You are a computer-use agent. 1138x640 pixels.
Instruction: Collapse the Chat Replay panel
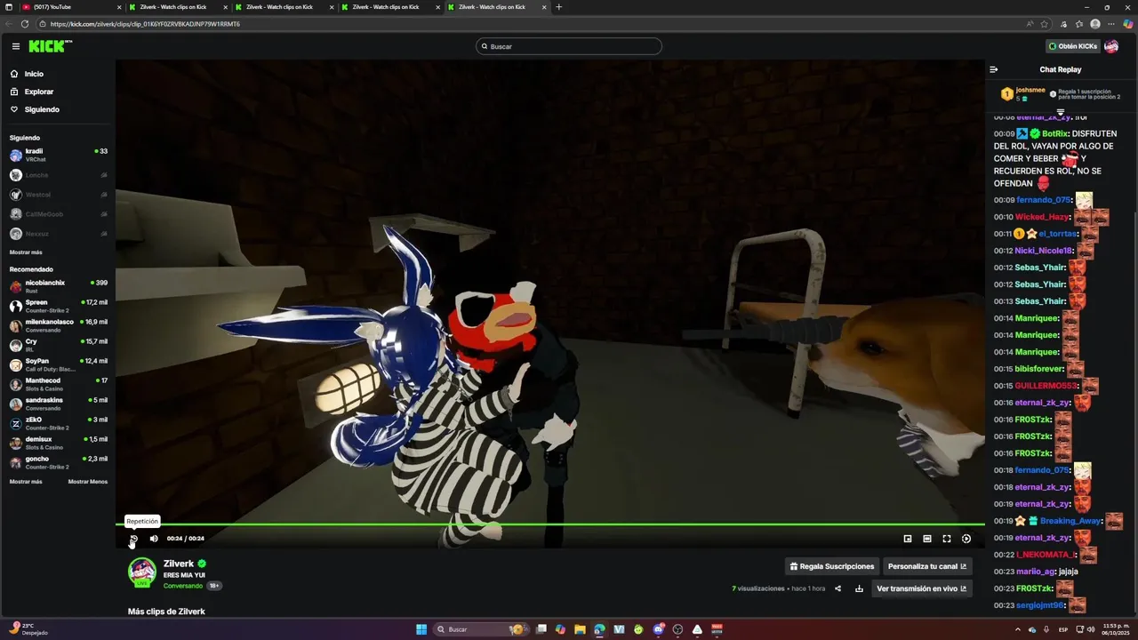click(994, 69)
